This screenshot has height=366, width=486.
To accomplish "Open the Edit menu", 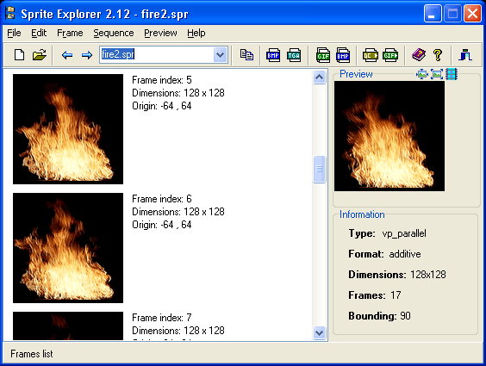I will [x=39, y=33].
